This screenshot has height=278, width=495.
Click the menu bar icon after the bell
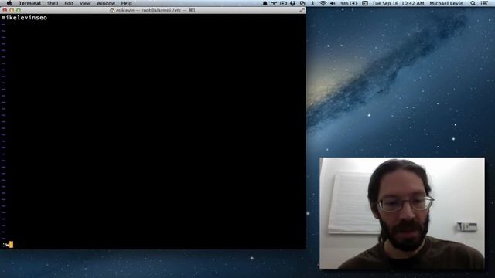click(x=274, y=3)
